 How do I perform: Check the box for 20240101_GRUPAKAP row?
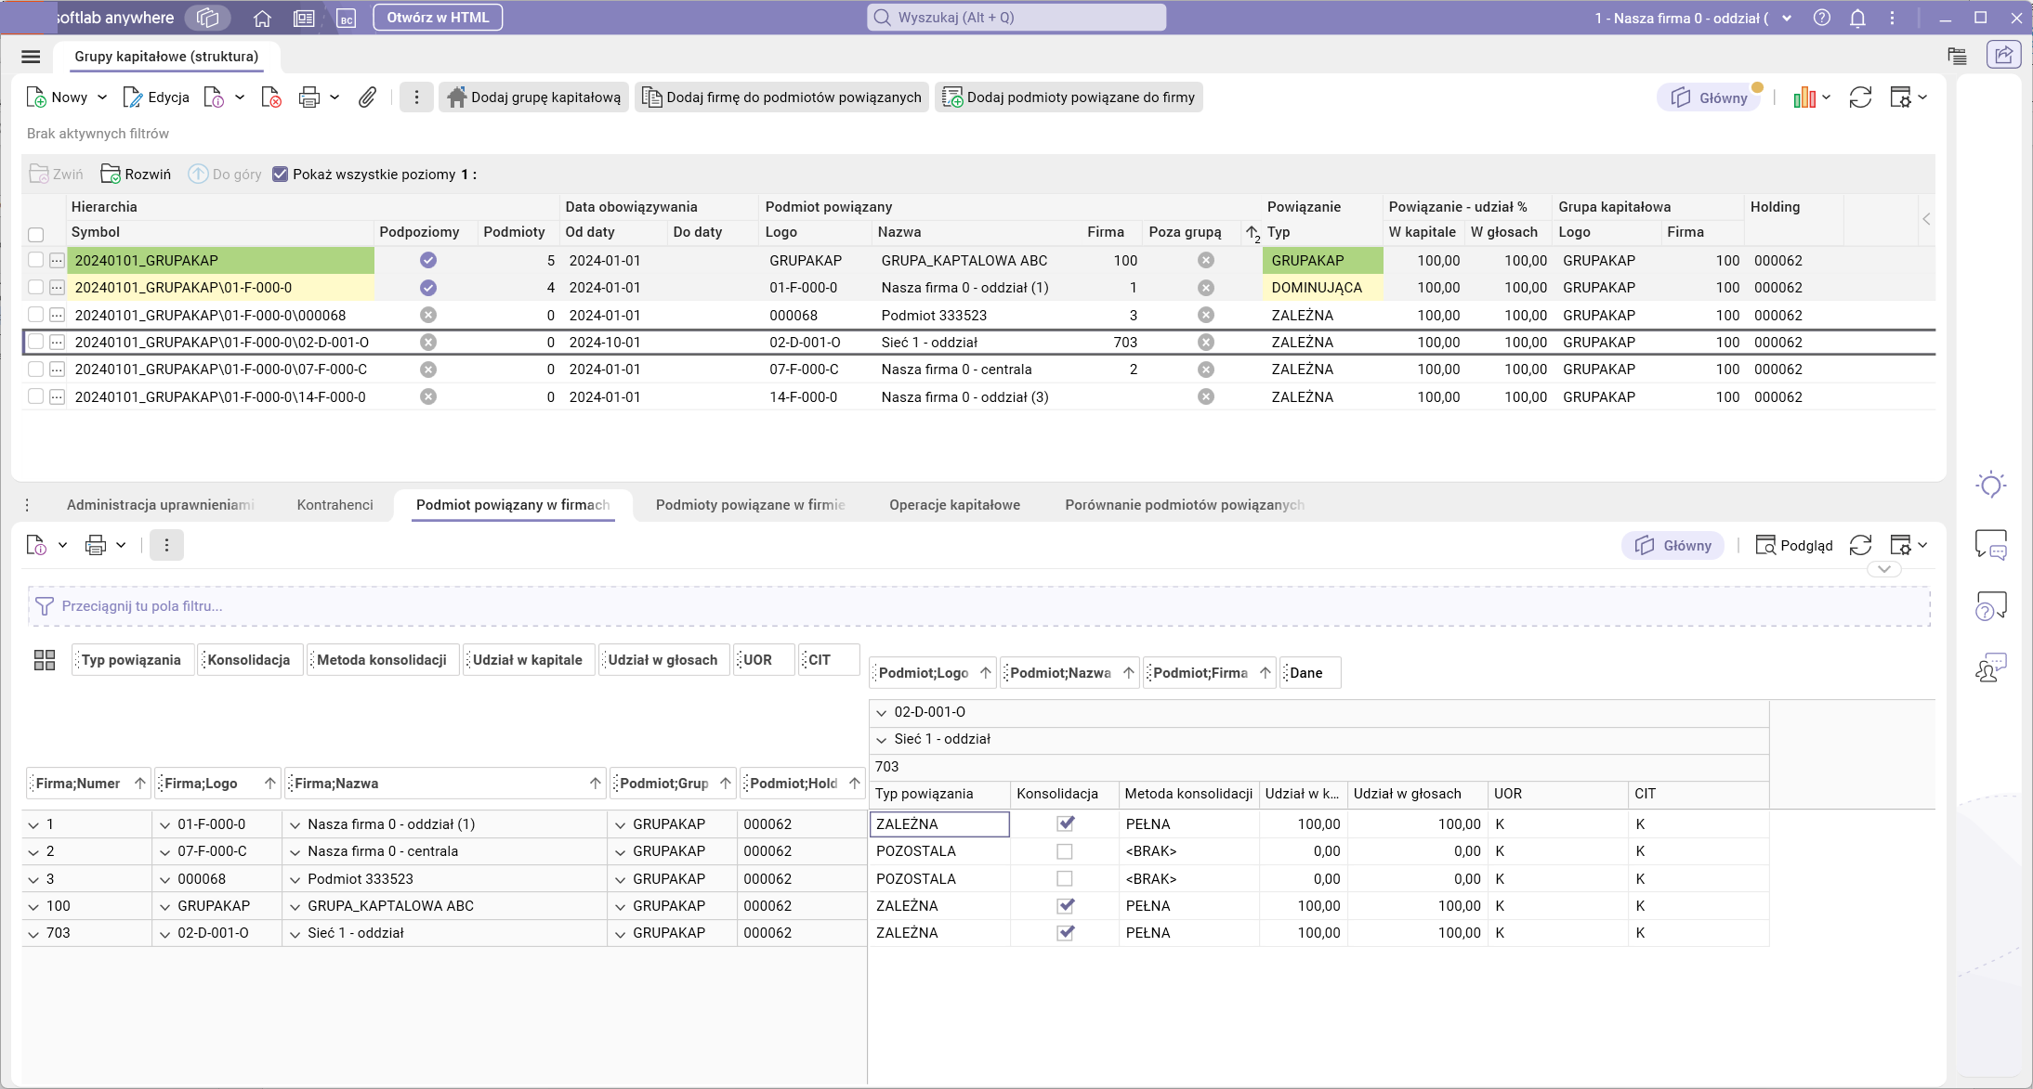(x=35, y=261)
